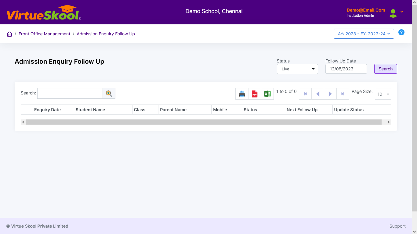Image resolution: width=417 pixels, height=234 pixels.
Task: Go to the next page of results
Action: click(330, 94)
